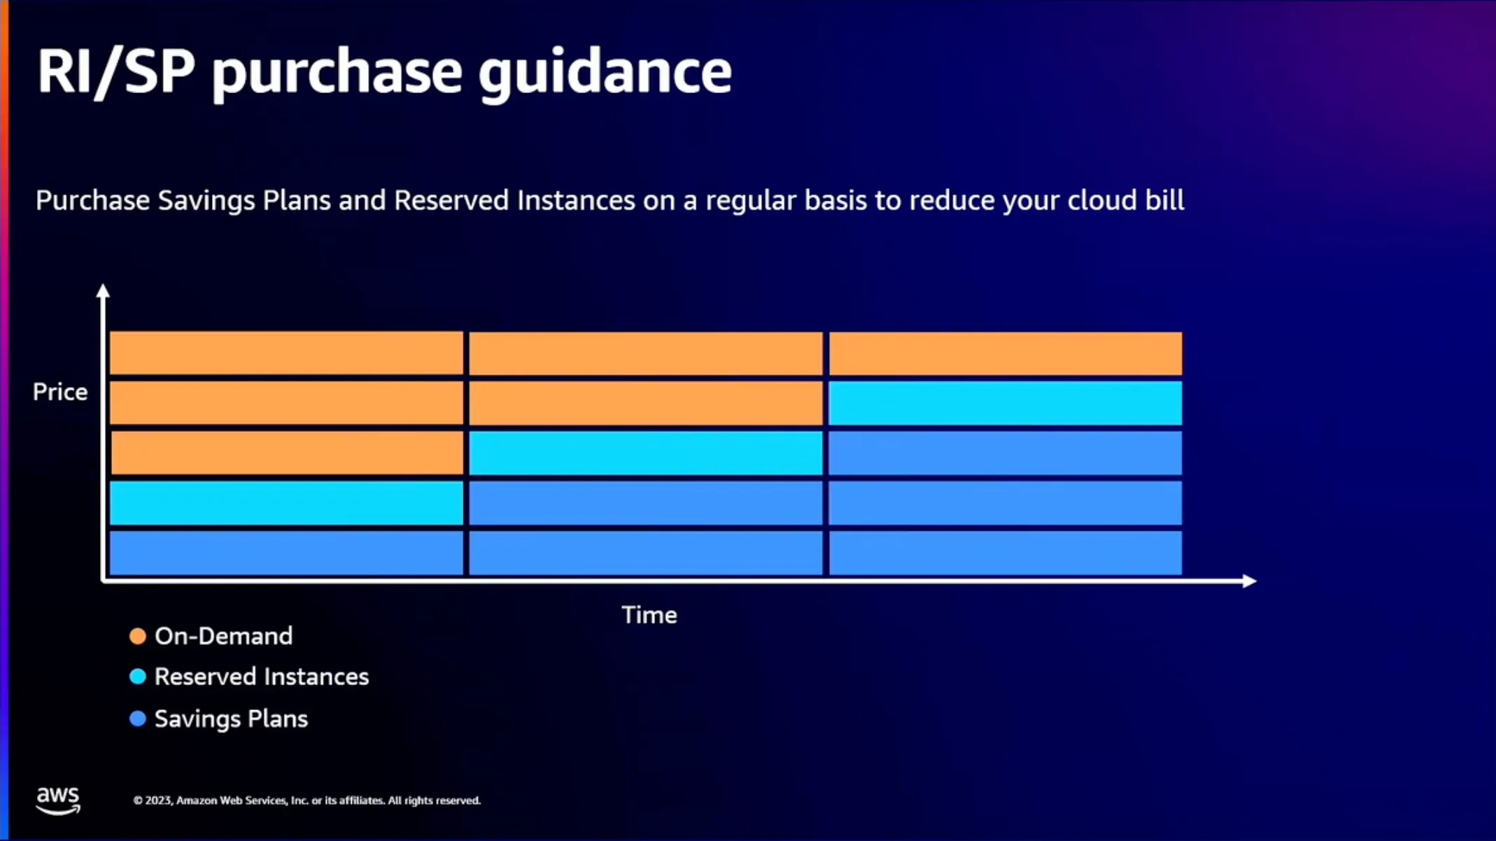This screenshot has height=841, width=1496.
Task: Click the arrowhead atop the Price axis
Action: click(103, 290)
